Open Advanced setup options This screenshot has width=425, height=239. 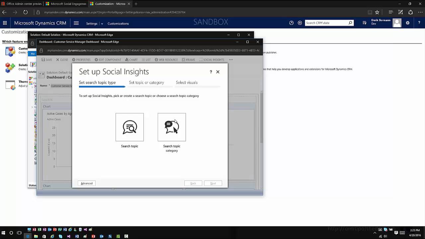tap(87, 183)
